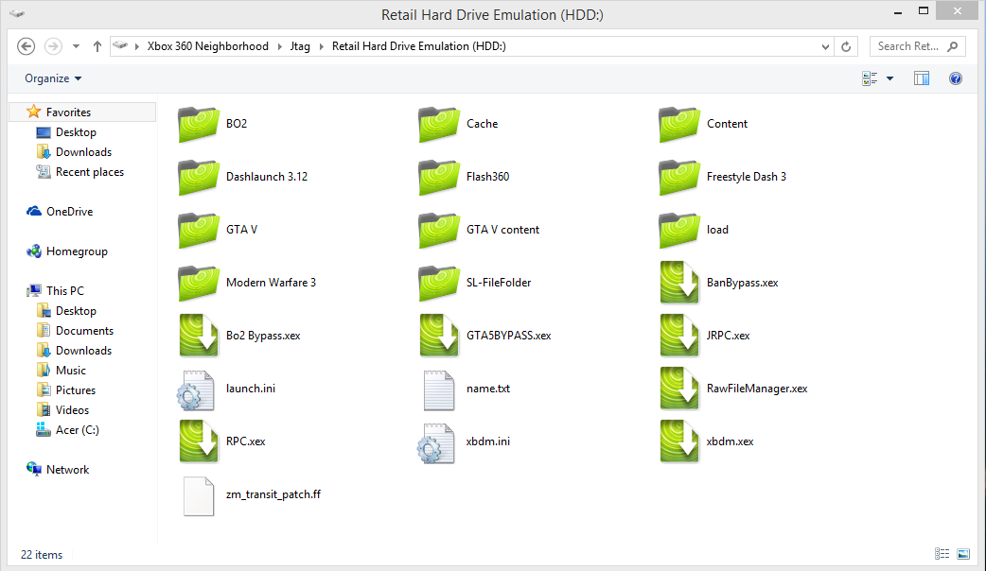Select the Freestyle Dash 3 folder icon
Screen dimensions: 986x571
point(679,177)
